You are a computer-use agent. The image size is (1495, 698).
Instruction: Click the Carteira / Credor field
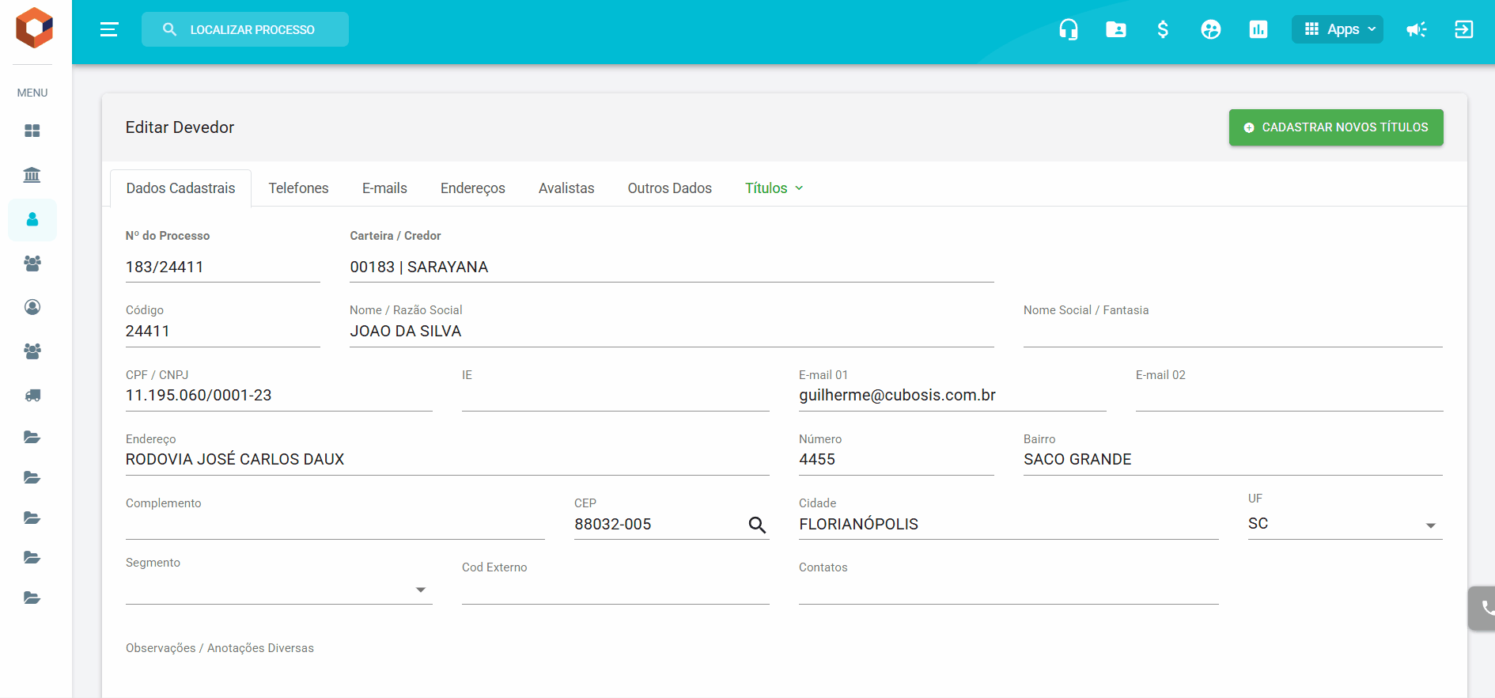672,267
